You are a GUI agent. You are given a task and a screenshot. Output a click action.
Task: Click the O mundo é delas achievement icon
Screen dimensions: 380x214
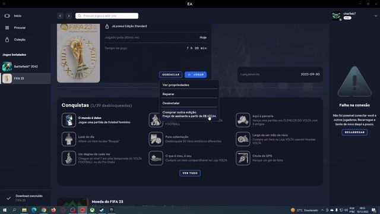pos(69,120)
